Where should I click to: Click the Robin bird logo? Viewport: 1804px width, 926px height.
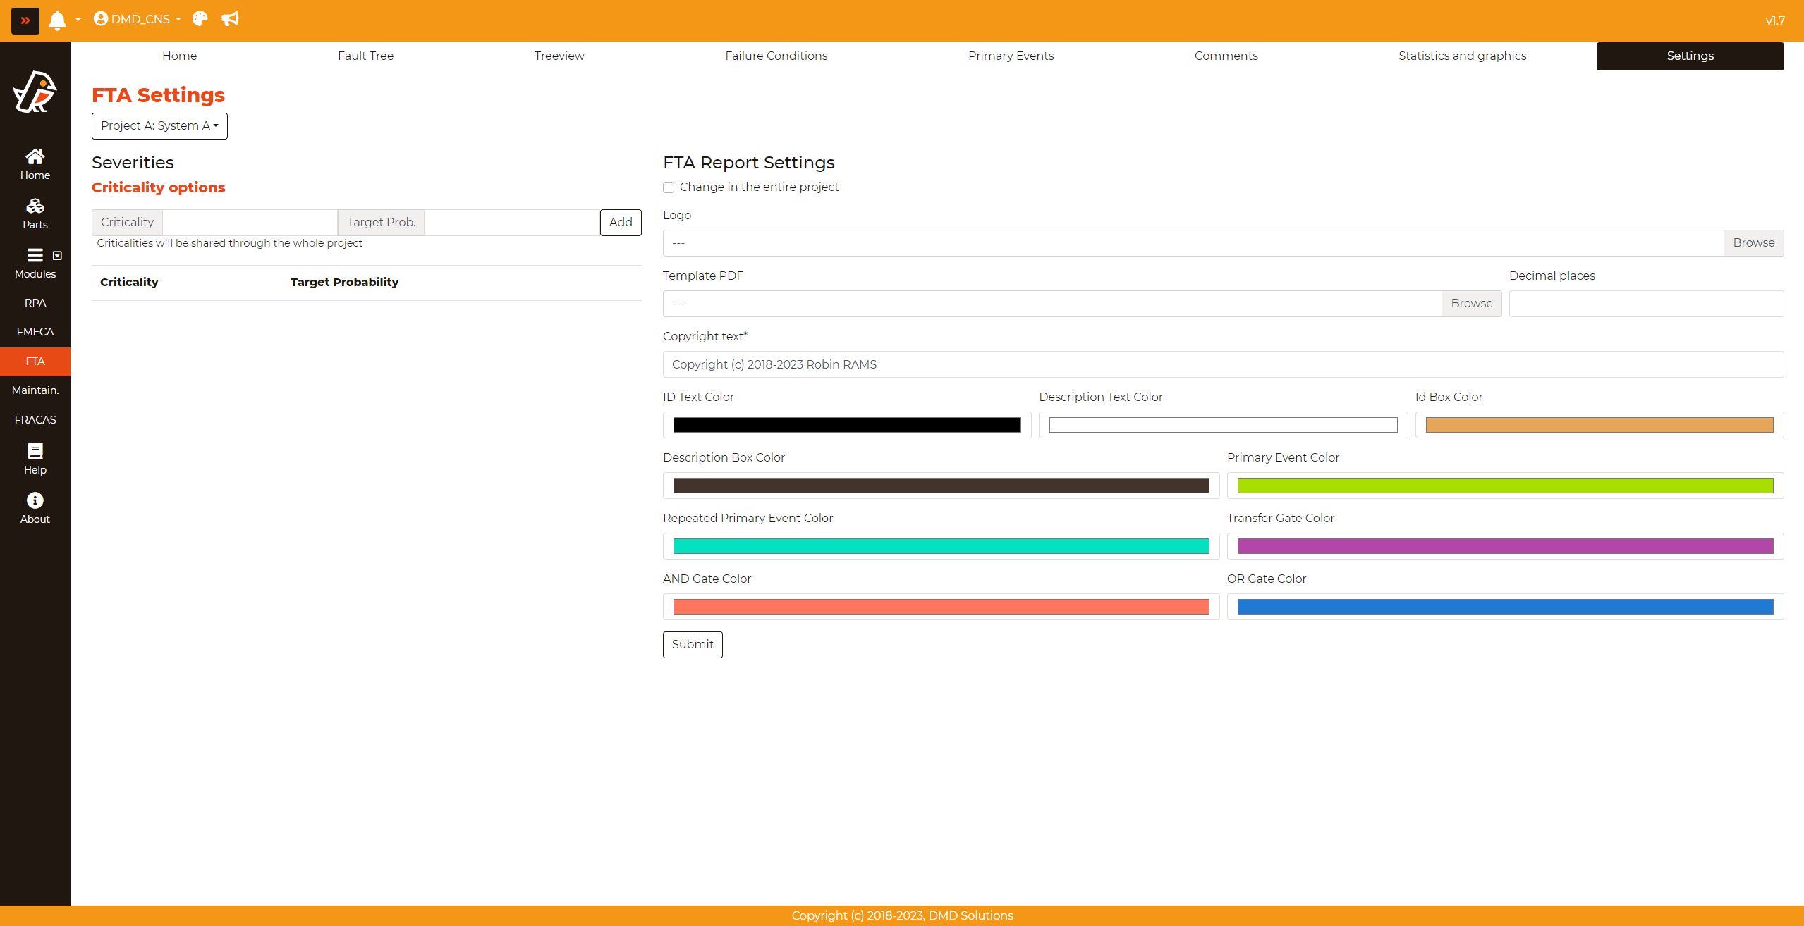(x=35, y=92)
